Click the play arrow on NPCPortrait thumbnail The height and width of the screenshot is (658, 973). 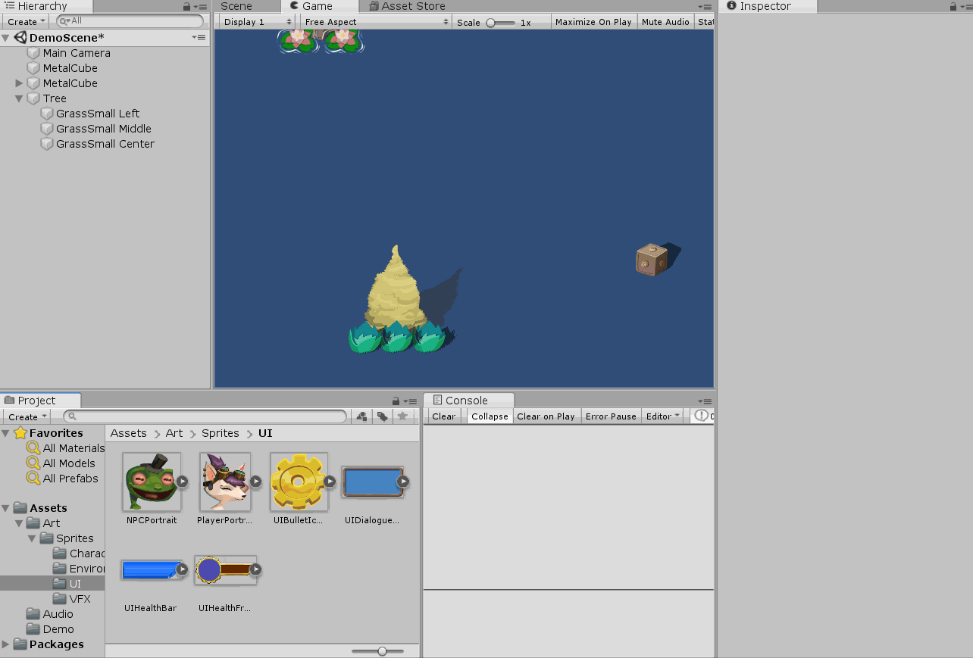point(182,481)
